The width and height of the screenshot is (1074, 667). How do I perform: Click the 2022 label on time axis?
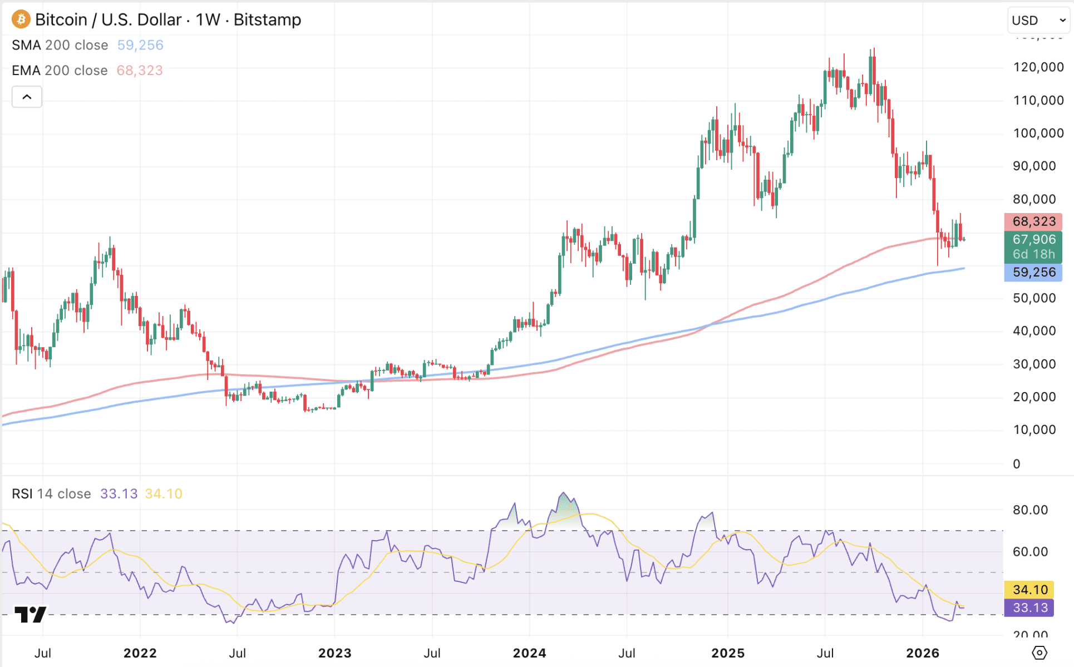(140, 653)
